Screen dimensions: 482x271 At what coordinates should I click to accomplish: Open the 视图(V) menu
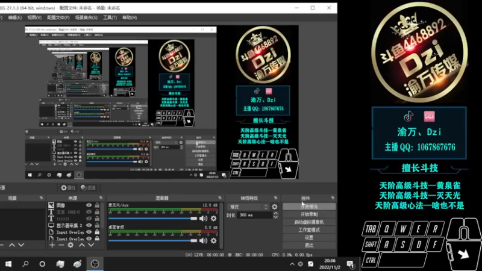tap(34, 17)
